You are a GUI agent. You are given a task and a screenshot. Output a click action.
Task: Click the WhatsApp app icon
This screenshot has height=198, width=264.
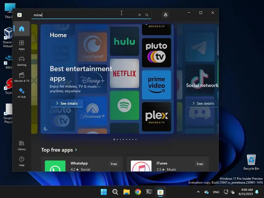55,166
